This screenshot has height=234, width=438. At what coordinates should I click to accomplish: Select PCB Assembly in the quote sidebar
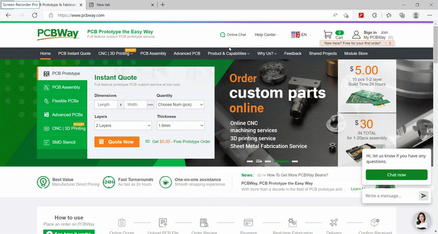(62, 87)
